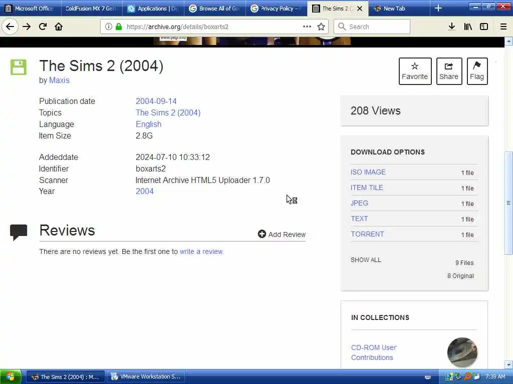The height and width of the screenshot is (384, 513).
Task: Click the browser Search input field
Action: (372, 27)
